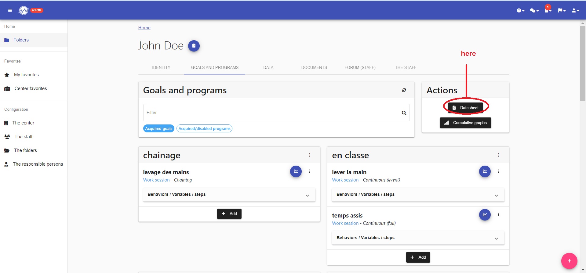Open graph for temps assis

coord(485,215)
